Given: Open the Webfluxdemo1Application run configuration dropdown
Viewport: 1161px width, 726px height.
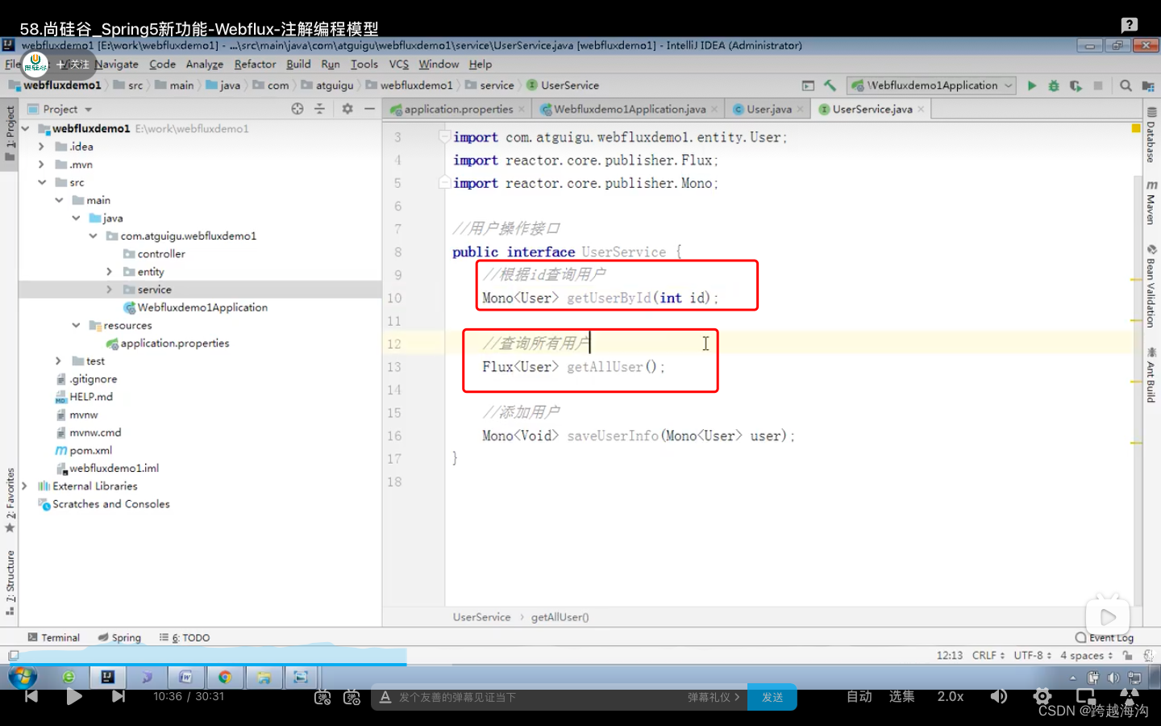Looking at the screenshot, I should (932, 86).
